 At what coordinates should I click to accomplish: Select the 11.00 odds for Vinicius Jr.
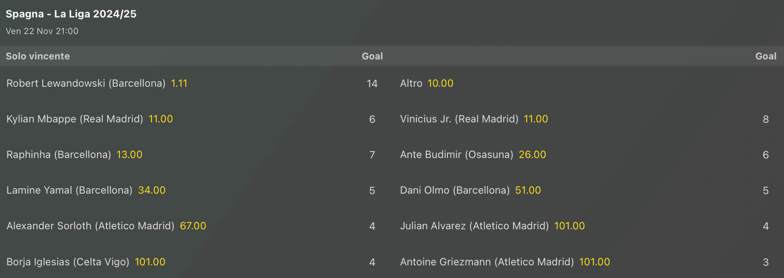point(535,119)
